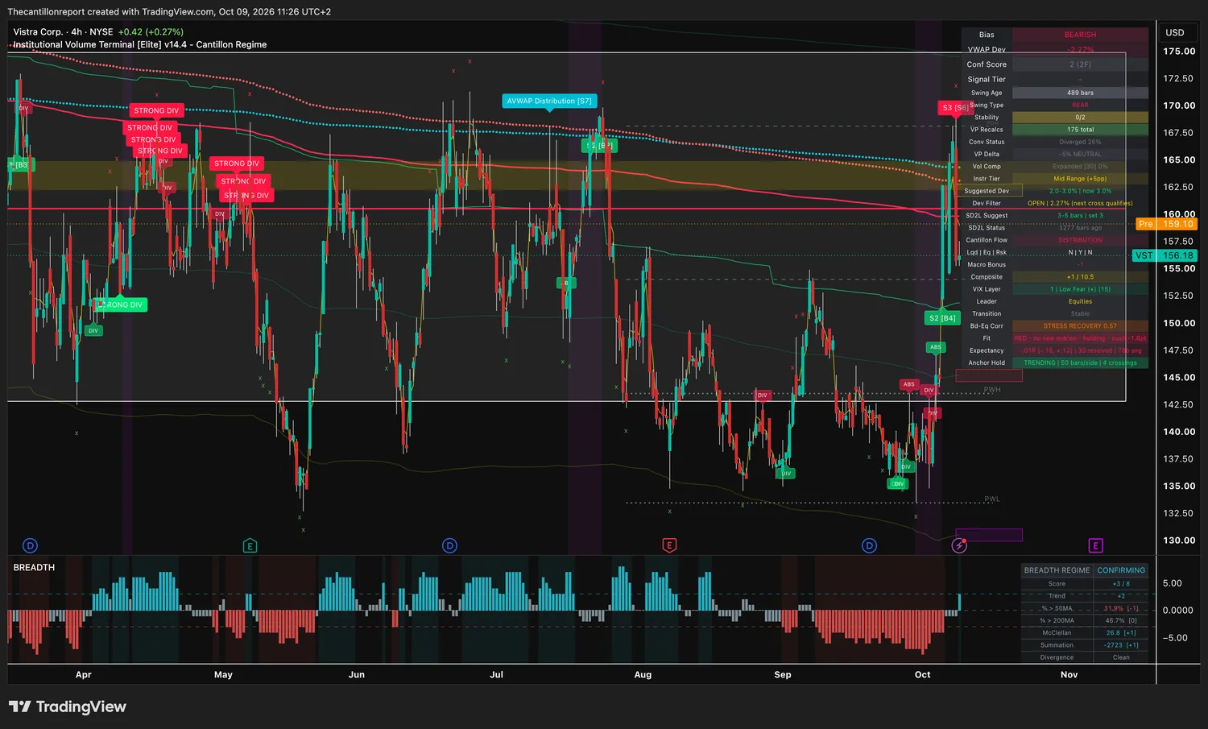Viewport: 1208px width, 729px height.
Task: Click the purple lightning bolt event icon
Action: pyautogui.click(x=959, y=545)
